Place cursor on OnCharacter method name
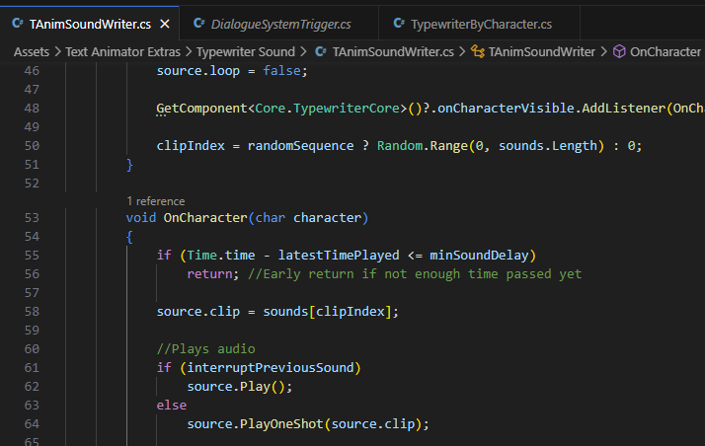 (x=205, y=218)
